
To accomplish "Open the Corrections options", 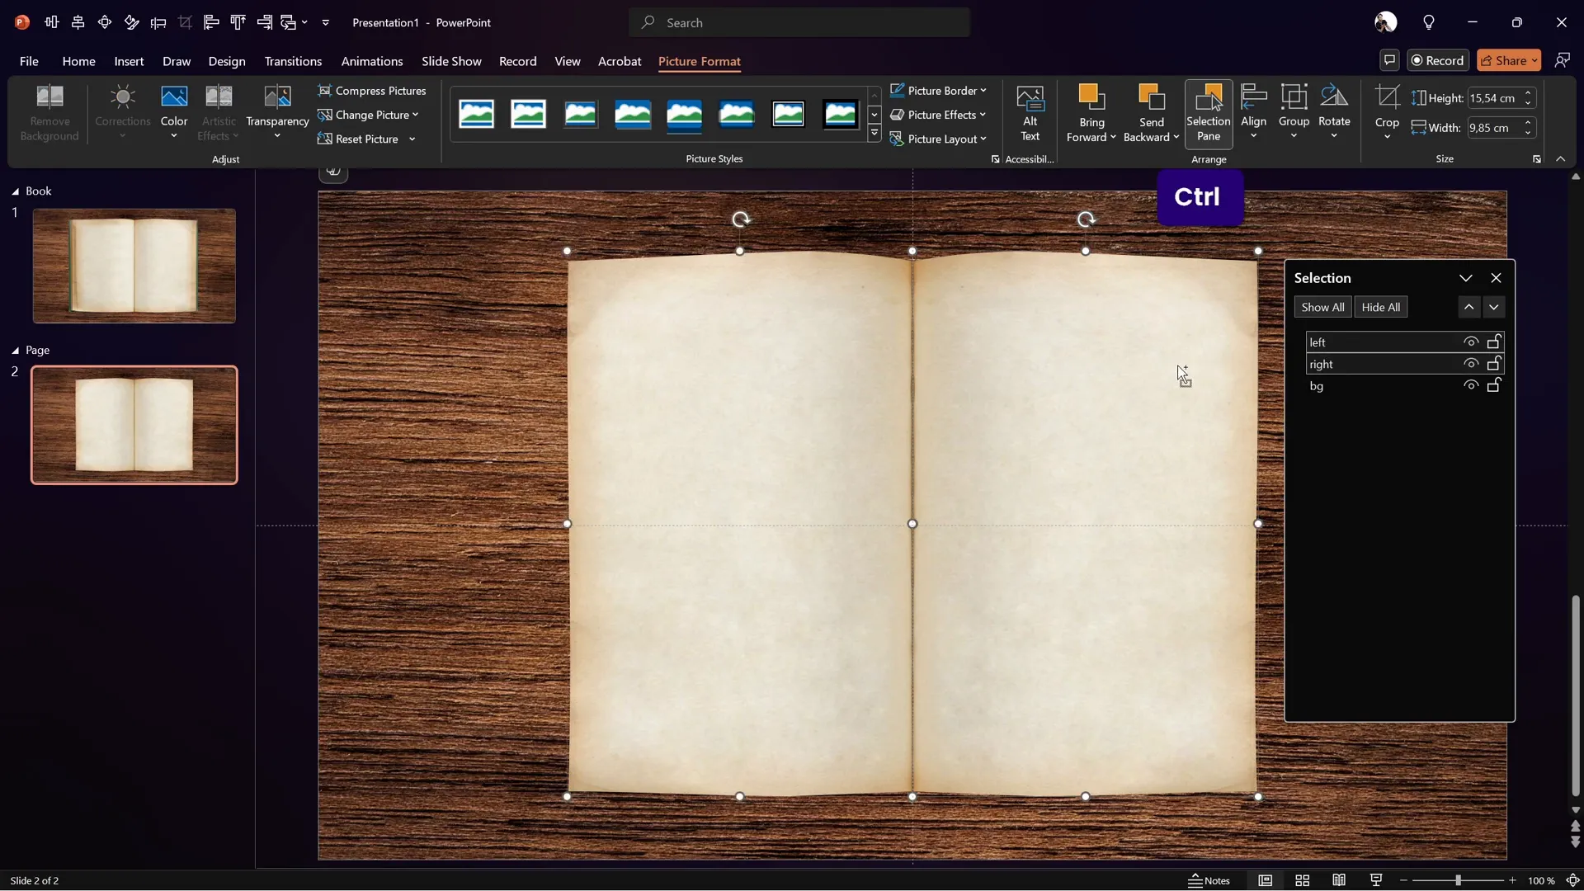I will click(122, 113).
